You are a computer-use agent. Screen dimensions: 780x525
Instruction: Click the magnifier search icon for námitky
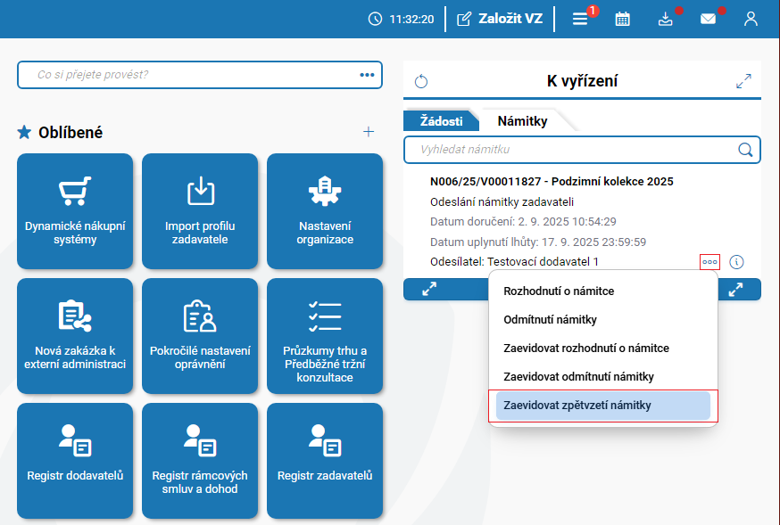click(x=745, y=150)
